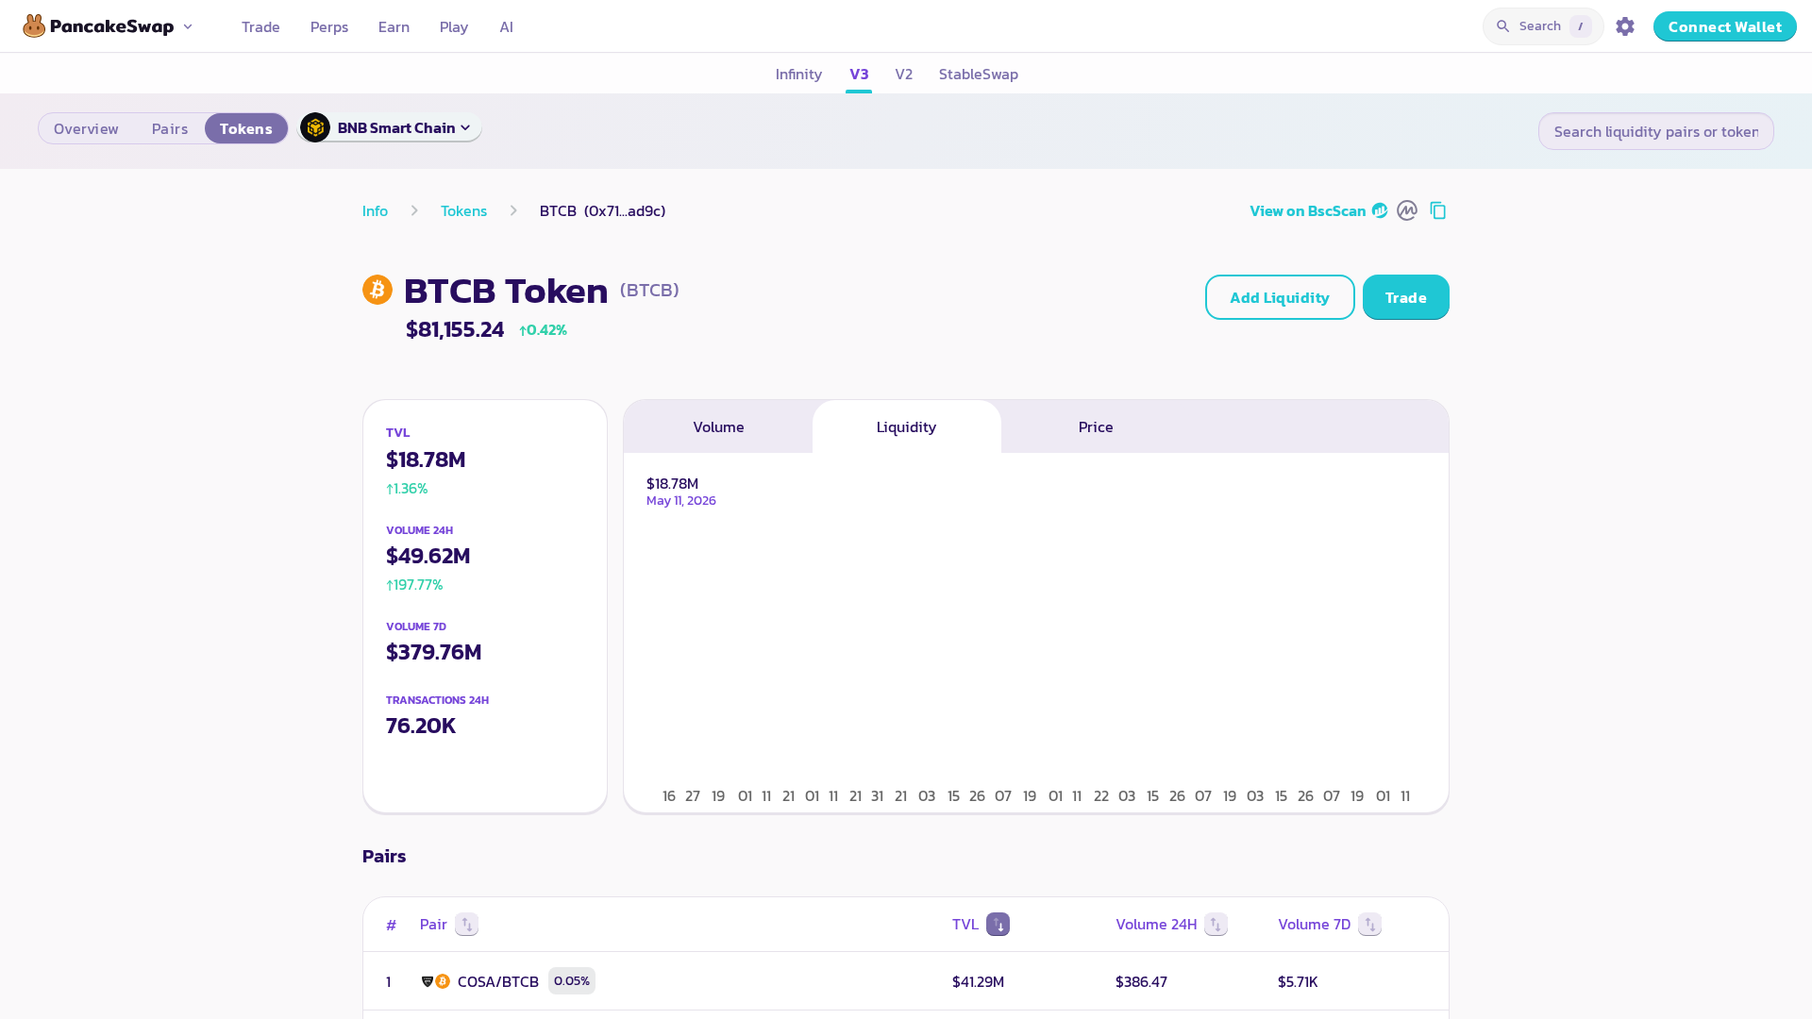The height and width of the screenshot is (1019, 1812).
Task: Click the $81,155.24 price text
Action: pos(455,329)
